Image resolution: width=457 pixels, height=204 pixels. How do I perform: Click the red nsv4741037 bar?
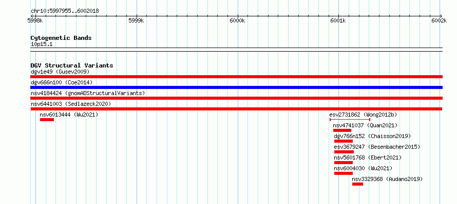342,130
